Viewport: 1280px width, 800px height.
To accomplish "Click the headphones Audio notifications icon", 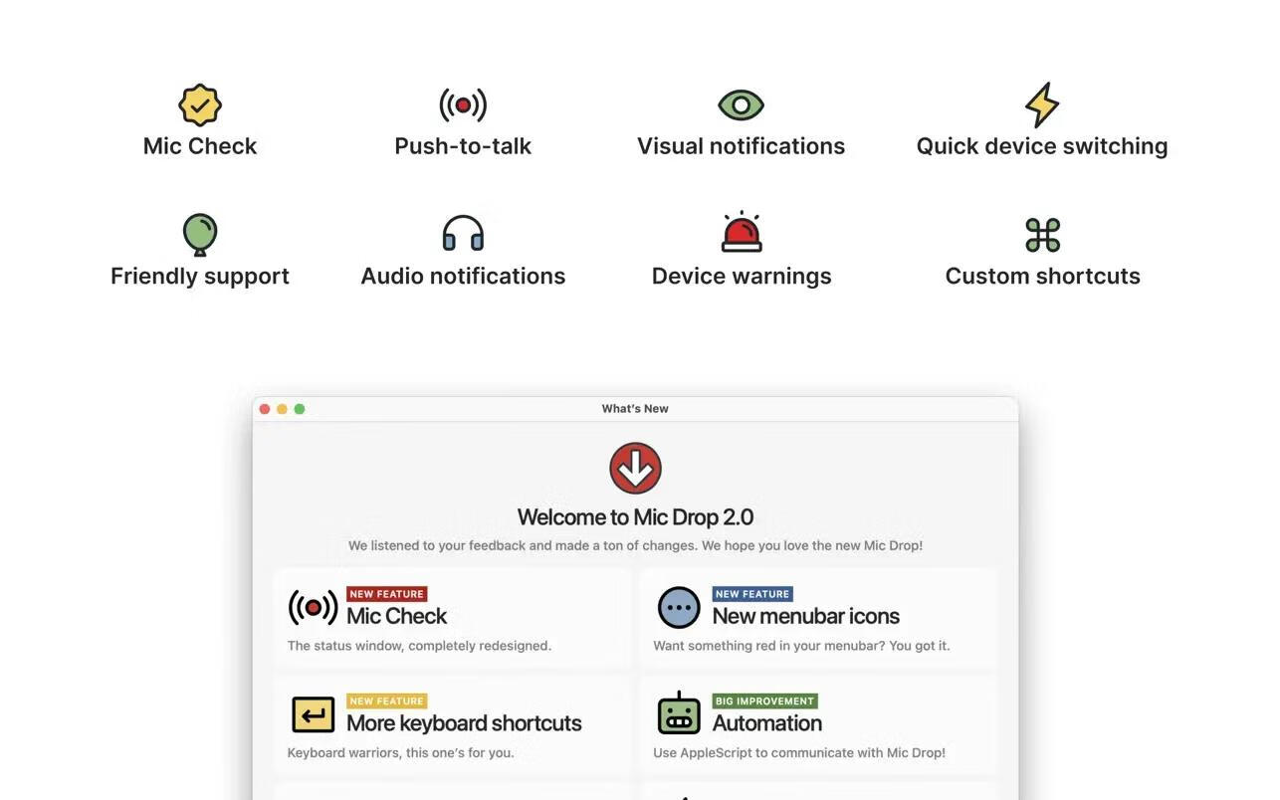I will [463, 234].
